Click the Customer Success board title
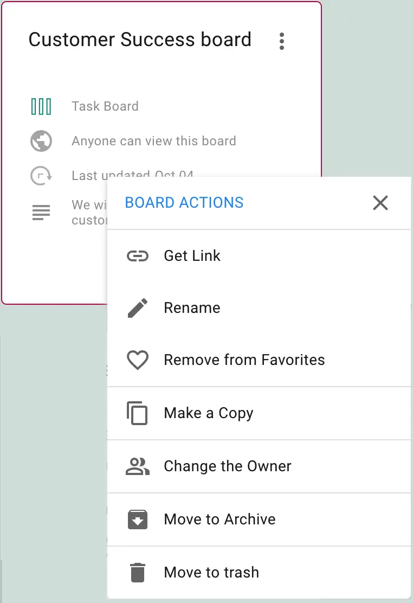Image resolution: width=413 pixels, height=603 pixels. coord(140,40)
